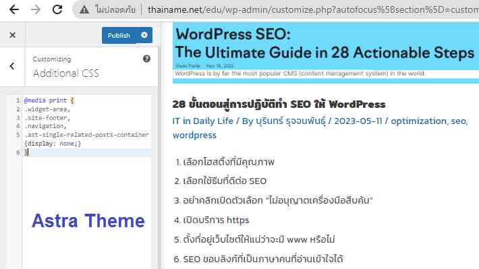
Task: Open the optimization tag link
Action: coord(418,121)
